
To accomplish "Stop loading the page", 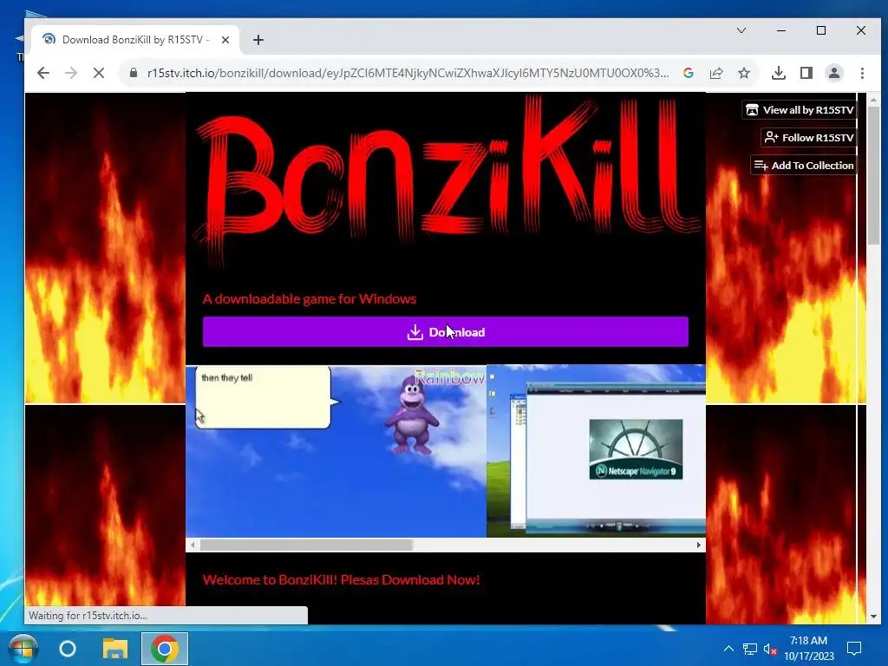I will (99, 73).
